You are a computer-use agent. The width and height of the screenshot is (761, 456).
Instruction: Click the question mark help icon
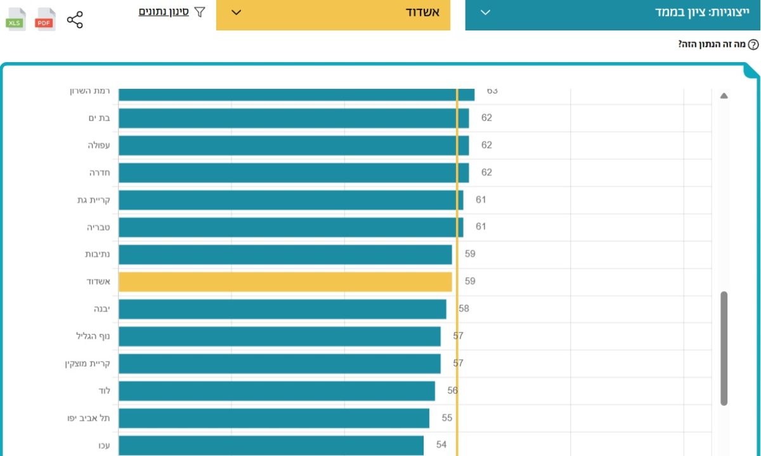[x=753, y=45]
